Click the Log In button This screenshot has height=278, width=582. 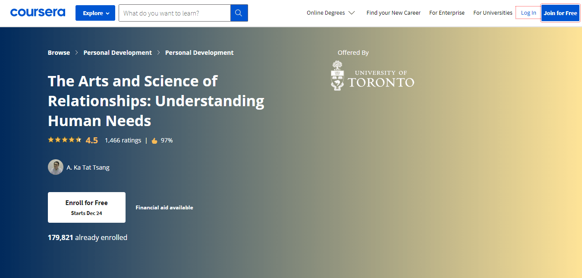pyautogui.click(x=528, y=13)
